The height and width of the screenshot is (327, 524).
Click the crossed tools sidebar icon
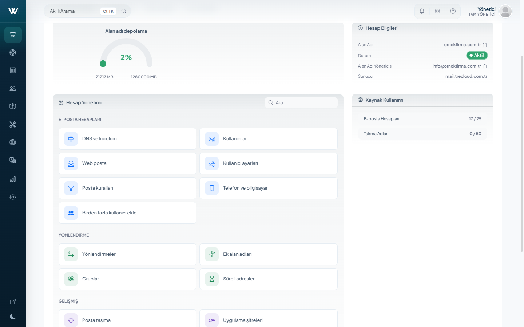[x=13, y=124]
